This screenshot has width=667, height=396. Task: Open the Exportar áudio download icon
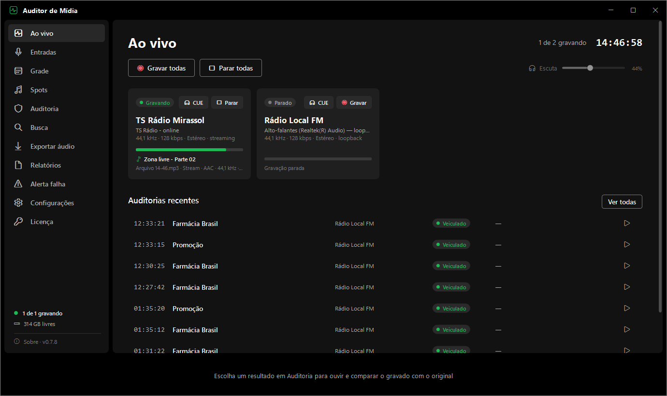pyautogui.click(x=18, y=146)
